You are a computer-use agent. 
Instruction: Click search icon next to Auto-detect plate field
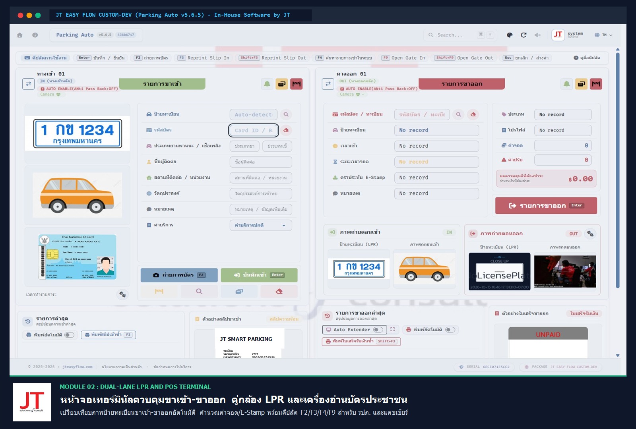click(286, 114)
